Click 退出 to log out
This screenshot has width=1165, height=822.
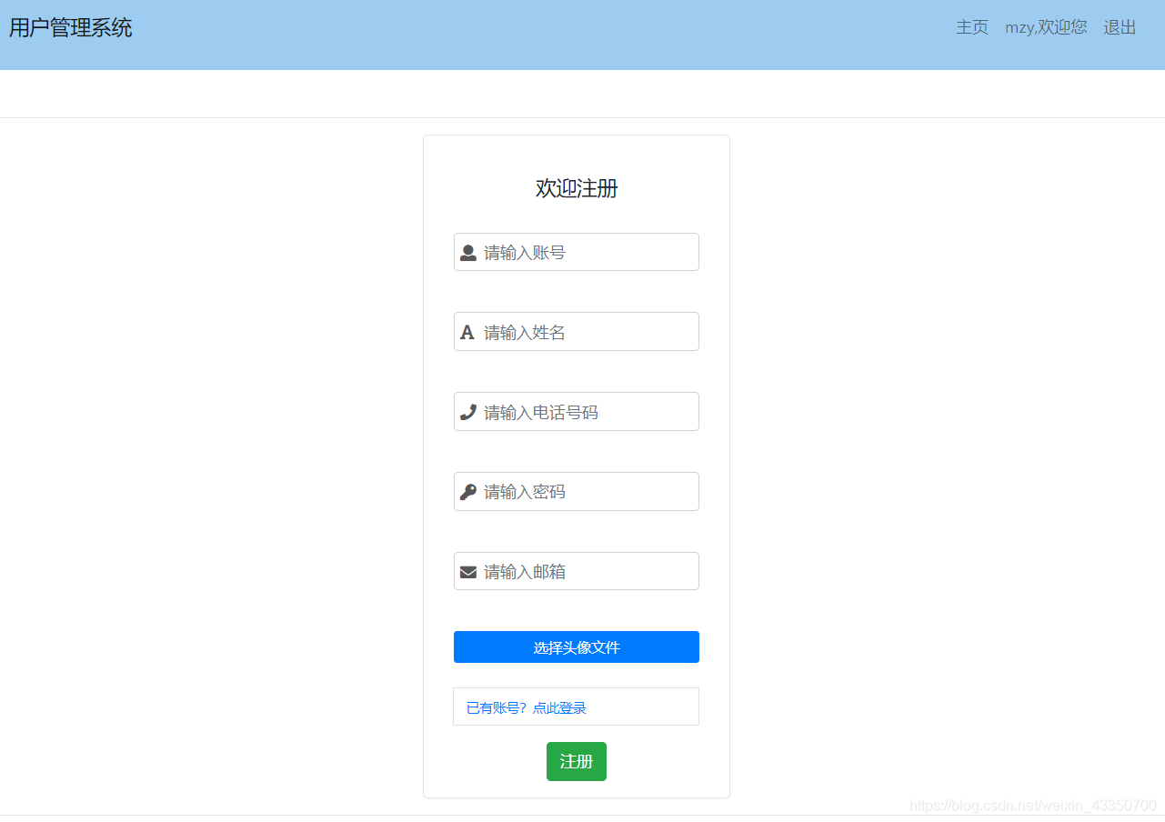1119,27
